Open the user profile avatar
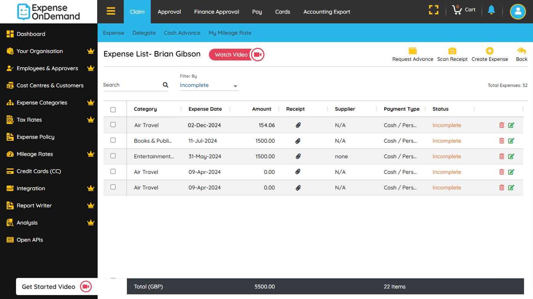The image size is (533, 299). pos(518,12)
